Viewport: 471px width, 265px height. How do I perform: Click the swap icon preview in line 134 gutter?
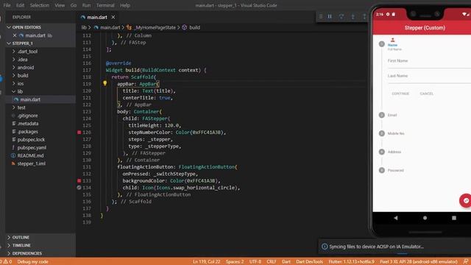tap(79, 188)
